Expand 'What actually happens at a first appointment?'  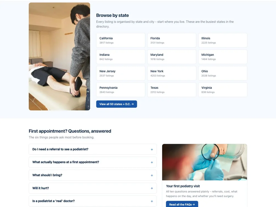click(92, 162)
